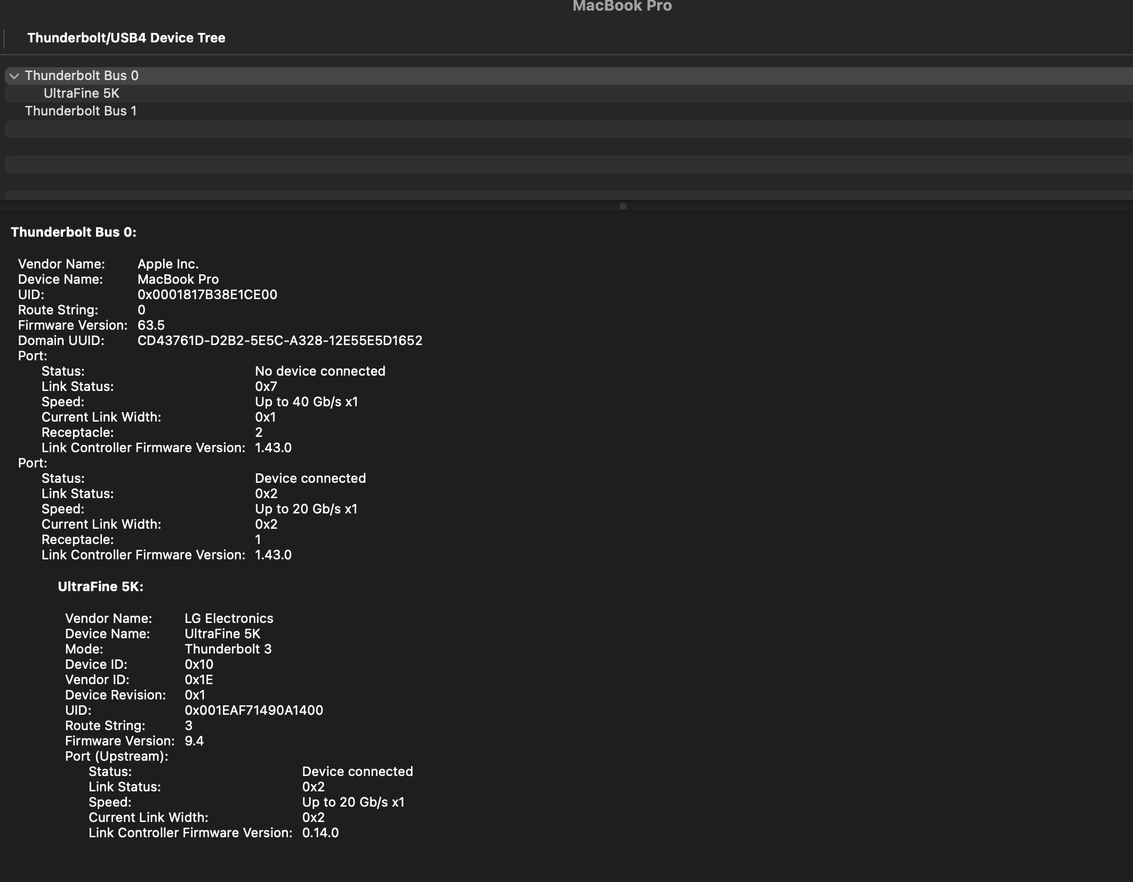Click the Port (Upstream) label
This screenshot has height=882, width=1133.
point(117,757)
